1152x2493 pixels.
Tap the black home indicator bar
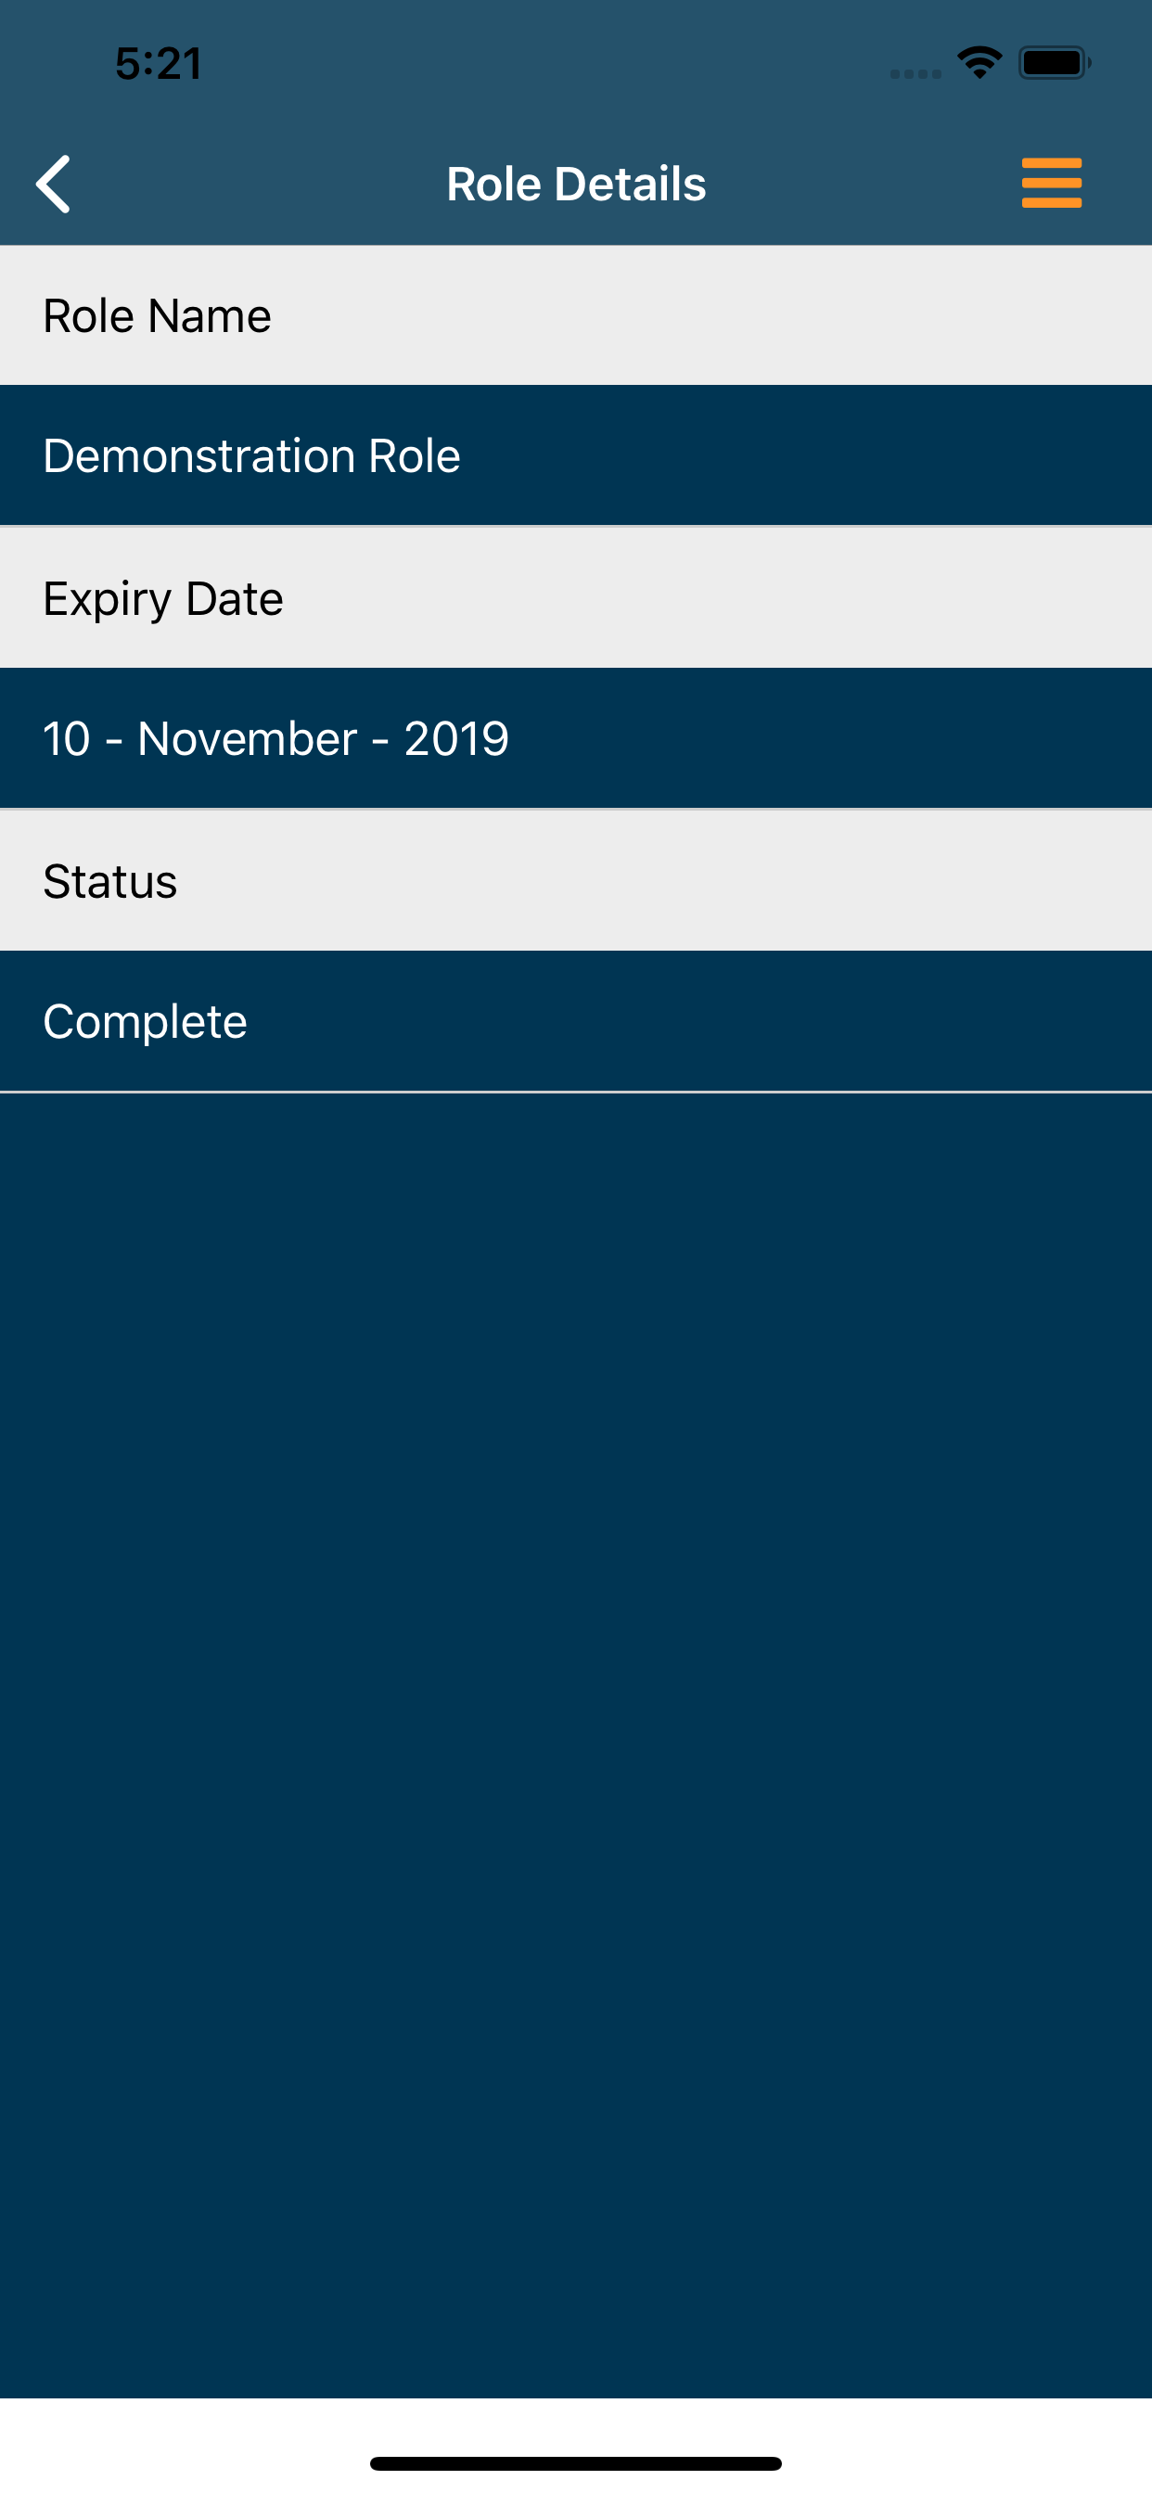pyautogui.click(x=576, y=2463)
